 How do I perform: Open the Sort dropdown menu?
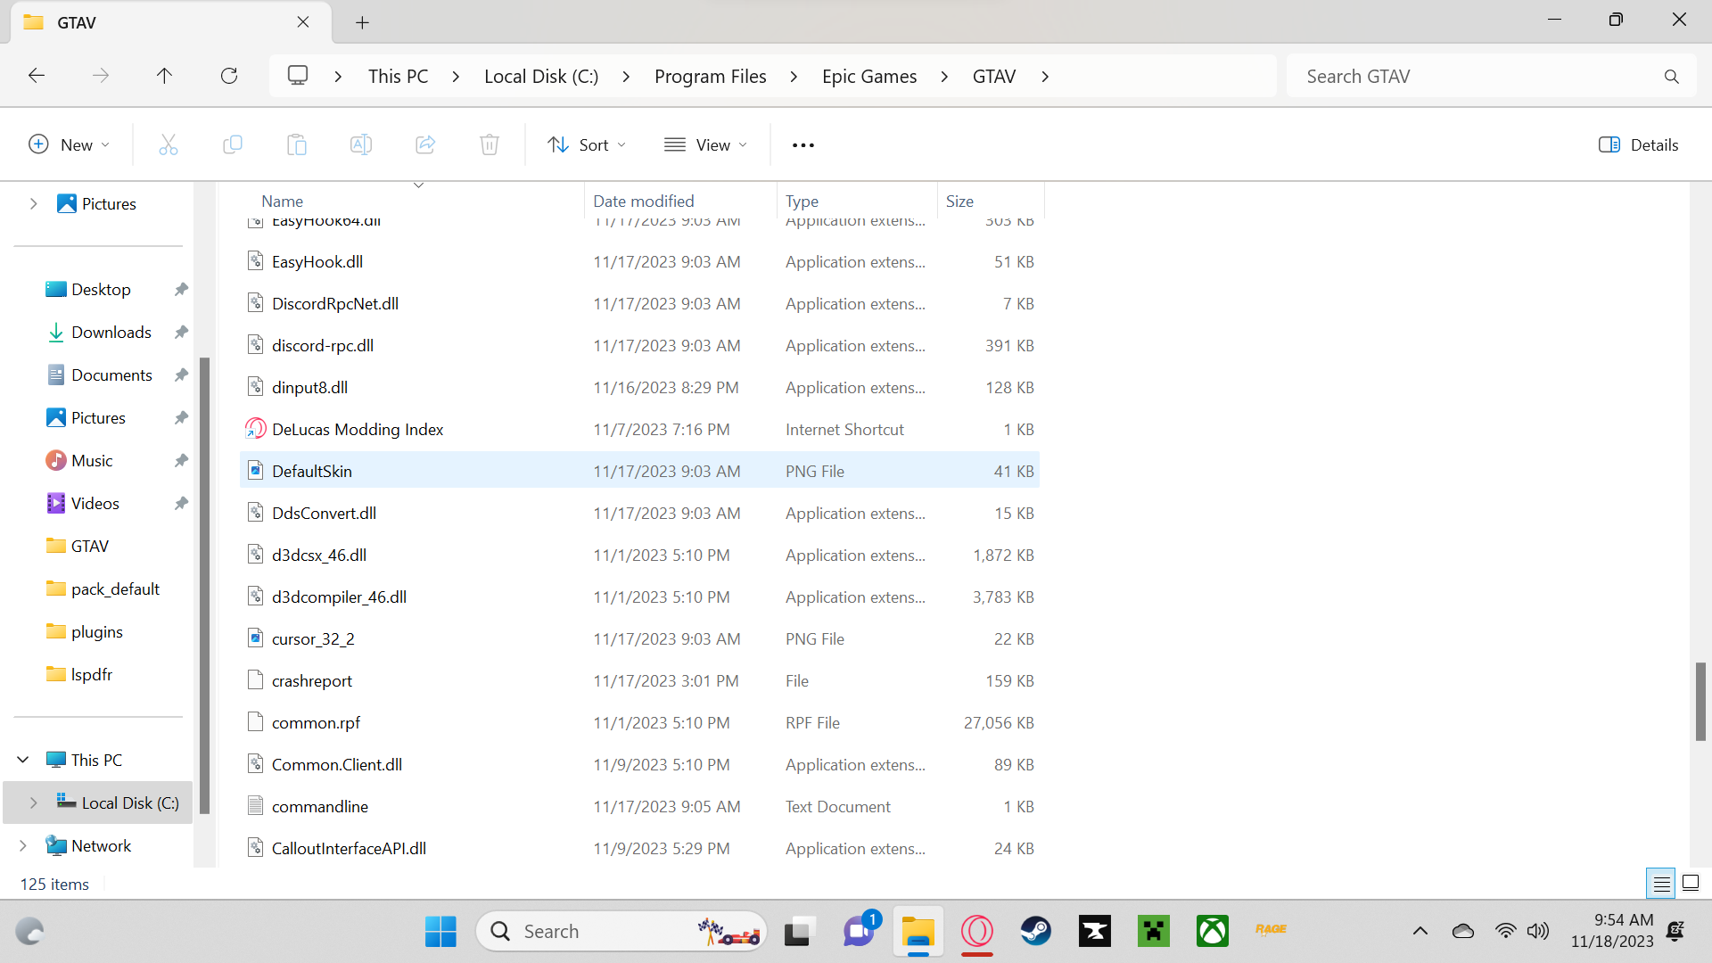[x=587, y=144]
